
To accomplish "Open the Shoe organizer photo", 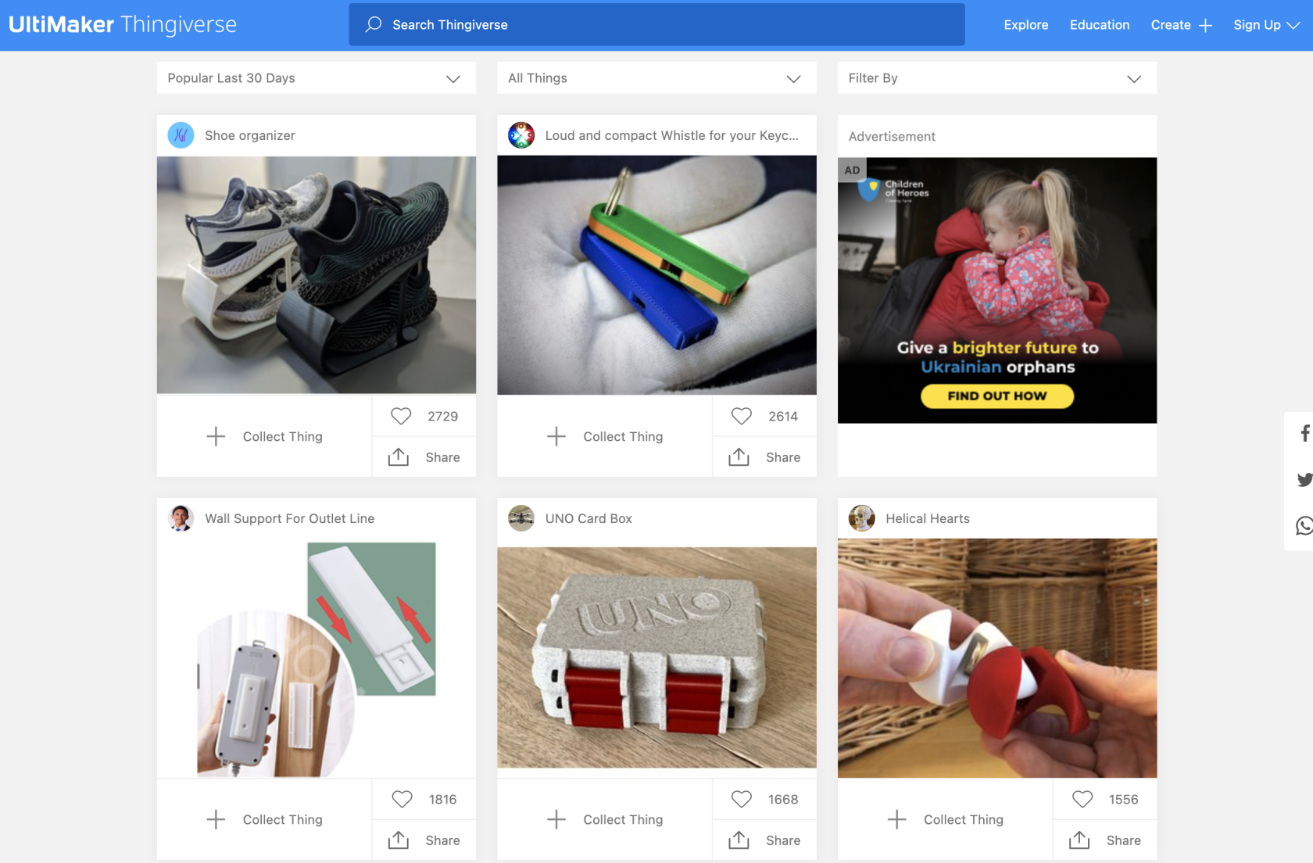I will 317,275.
